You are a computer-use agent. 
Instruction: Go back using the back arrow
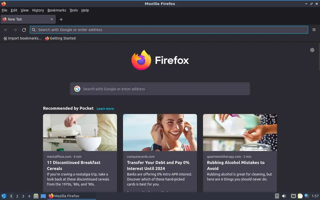[6, 30]
